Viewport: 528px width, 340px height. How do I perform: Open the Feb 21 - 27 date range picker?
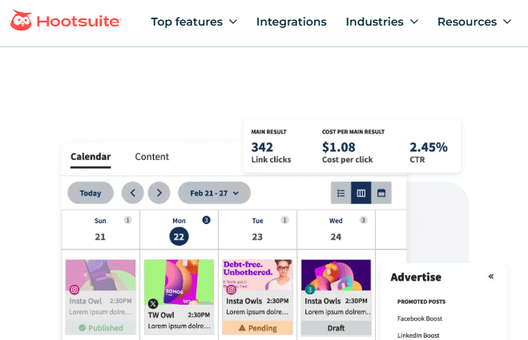214,193
